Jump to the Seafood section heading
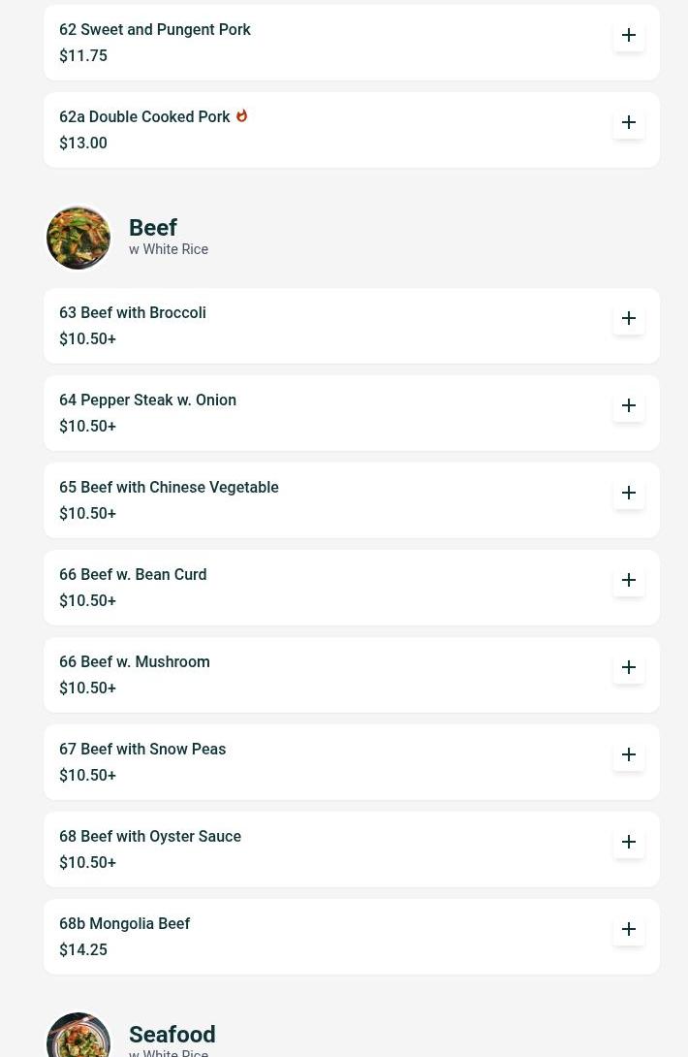 click(x=172, y=1035)
